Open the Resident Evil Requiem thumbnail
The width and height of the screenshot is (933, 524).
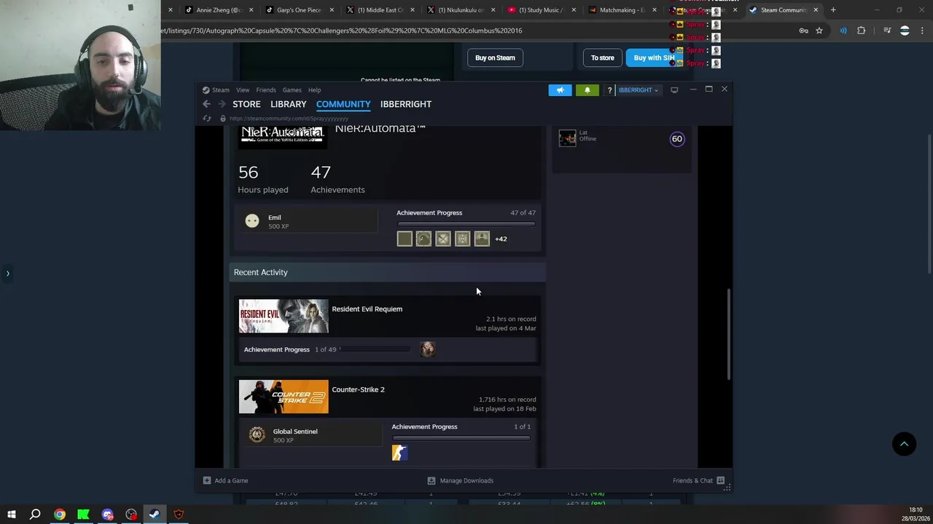pos(284,316)
